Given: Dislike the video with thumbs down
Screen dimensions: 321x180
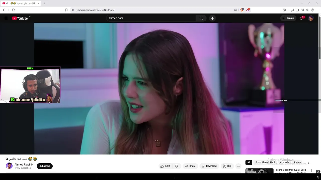Looking at the screenshot, I should pos(177,166).
